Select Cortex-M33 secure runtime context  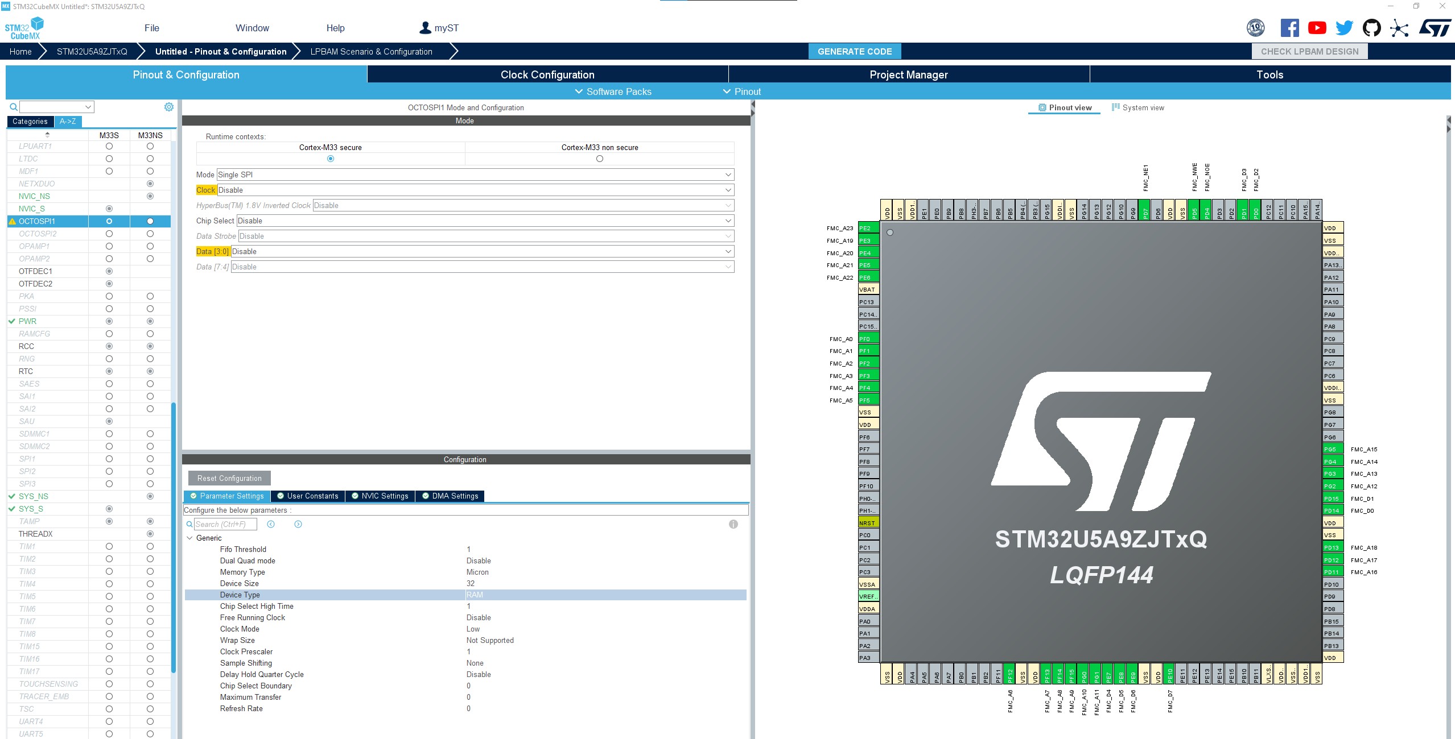coord(331,159)
